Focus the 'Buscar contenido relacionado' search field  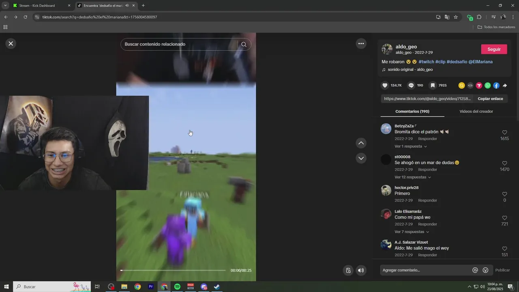pyautogui.click(x=179, y=44)
